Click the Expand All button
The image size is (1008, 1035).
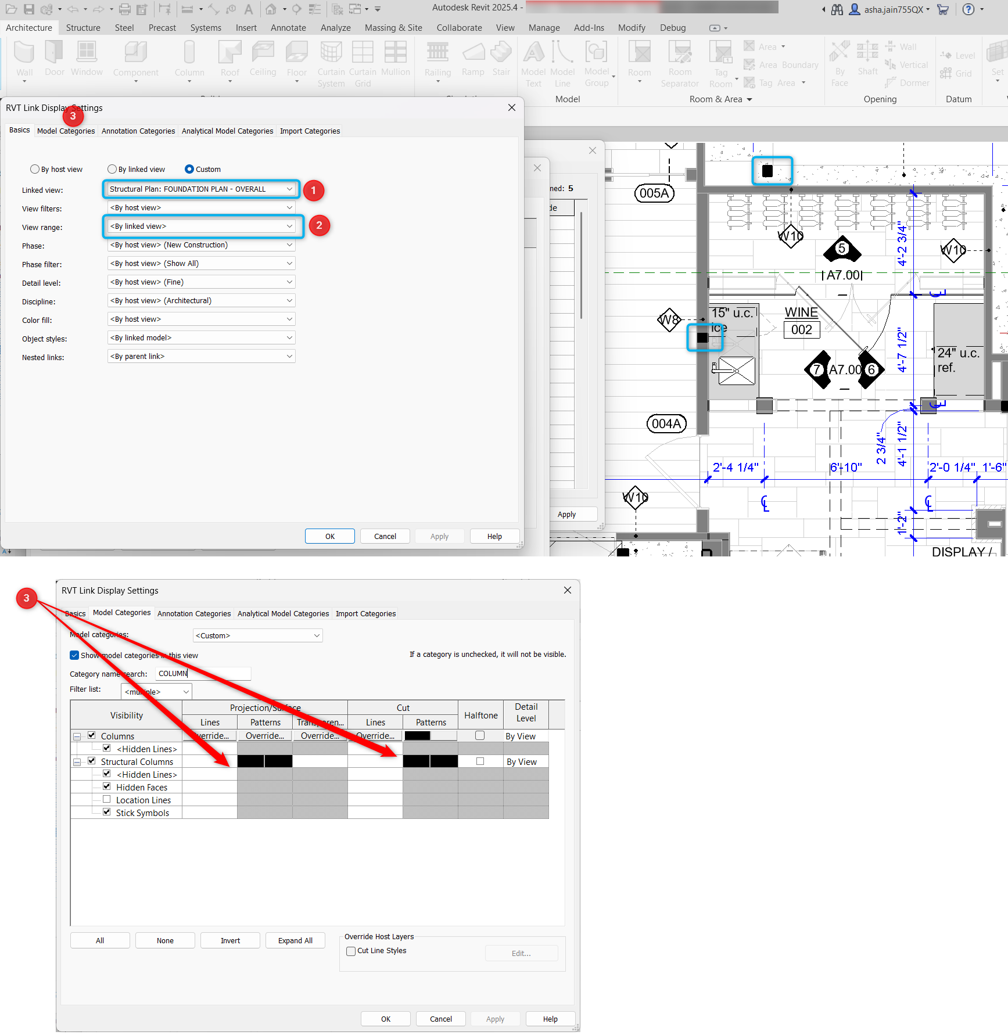[295, 940]
